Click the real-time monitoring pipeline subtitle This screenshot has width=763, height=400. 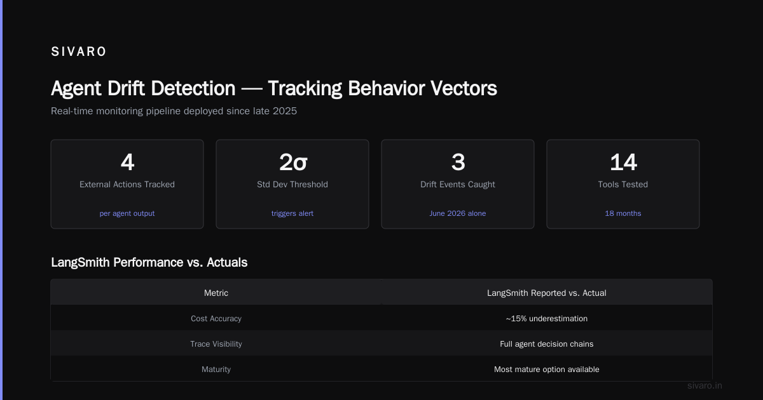coord(174,111)
